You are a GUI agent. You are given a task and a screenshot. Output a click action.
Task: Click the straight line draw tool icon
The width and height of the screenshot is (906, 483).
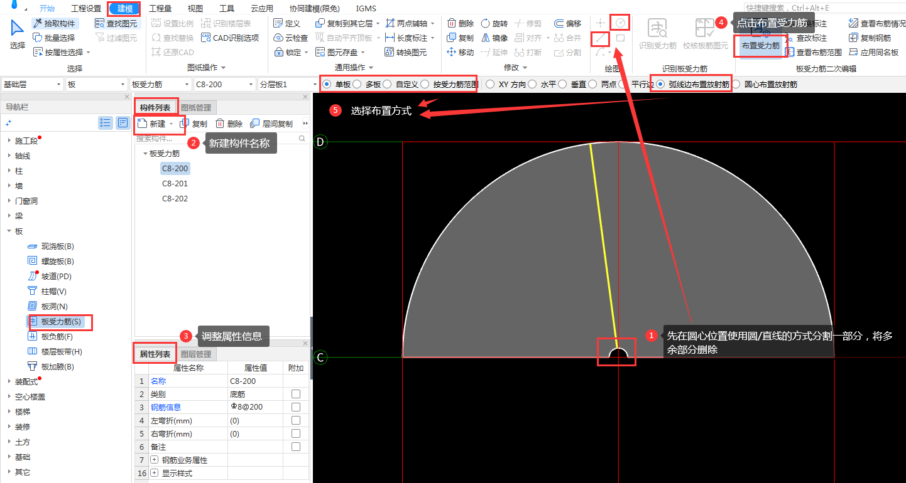(x=601, y=38)
